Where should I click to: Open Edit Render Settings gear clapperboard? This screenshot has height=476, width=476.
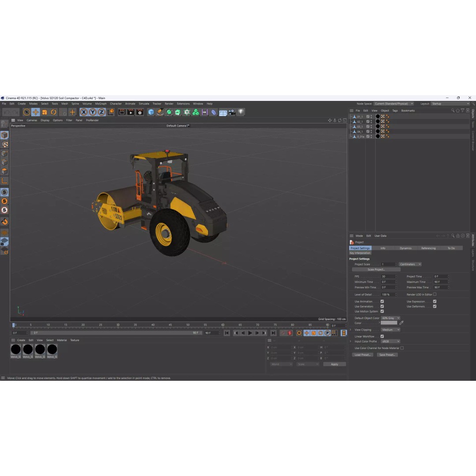coord(140,112)
